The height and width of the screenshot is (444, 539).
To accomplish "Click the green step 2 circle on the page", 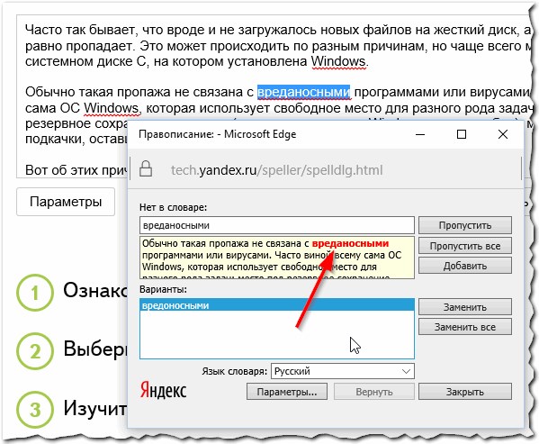I will tap(35, 351).
